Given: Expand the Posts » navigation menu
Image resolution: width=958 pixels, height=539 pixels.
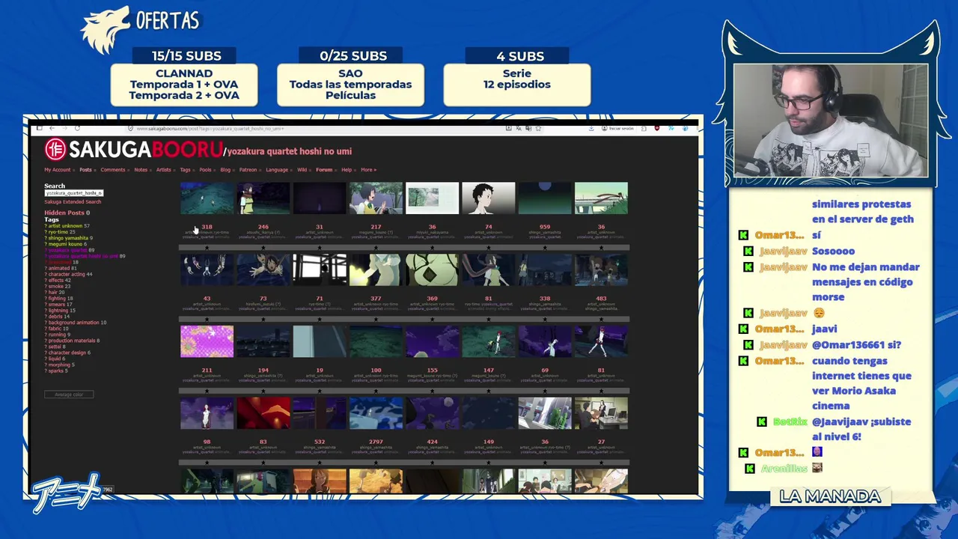Looking at the screenshot, I should 87,170.
